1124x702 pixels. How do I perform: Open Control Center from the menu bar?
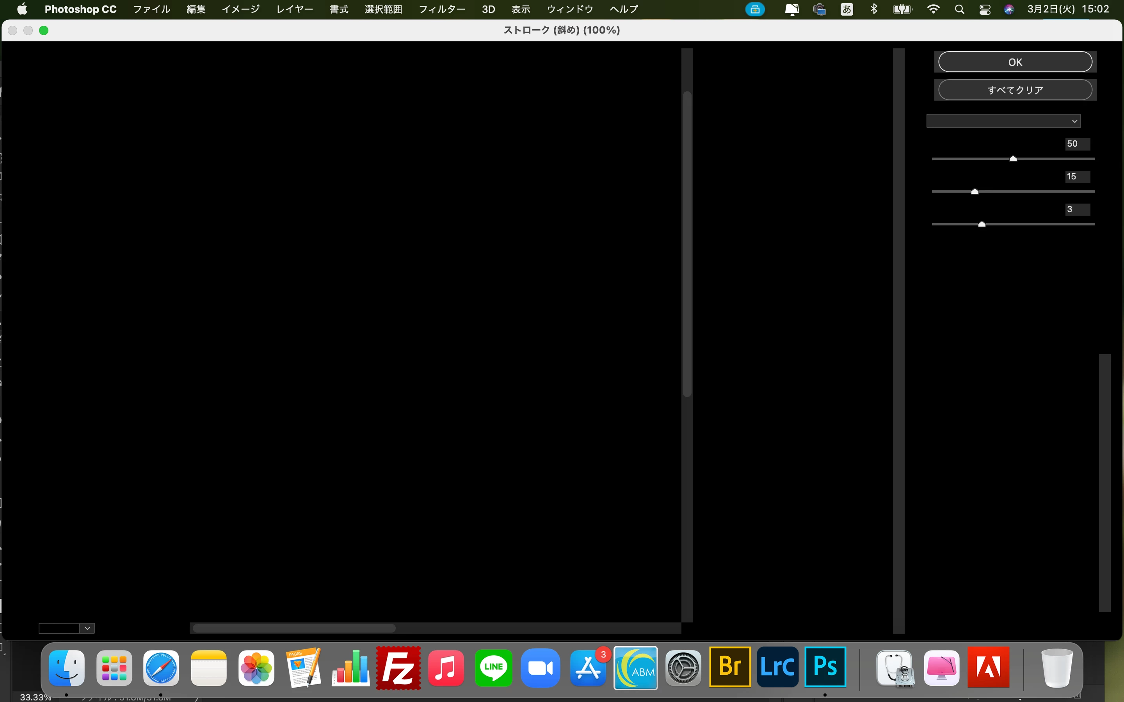pyautogui.click(x=985, y=9)
